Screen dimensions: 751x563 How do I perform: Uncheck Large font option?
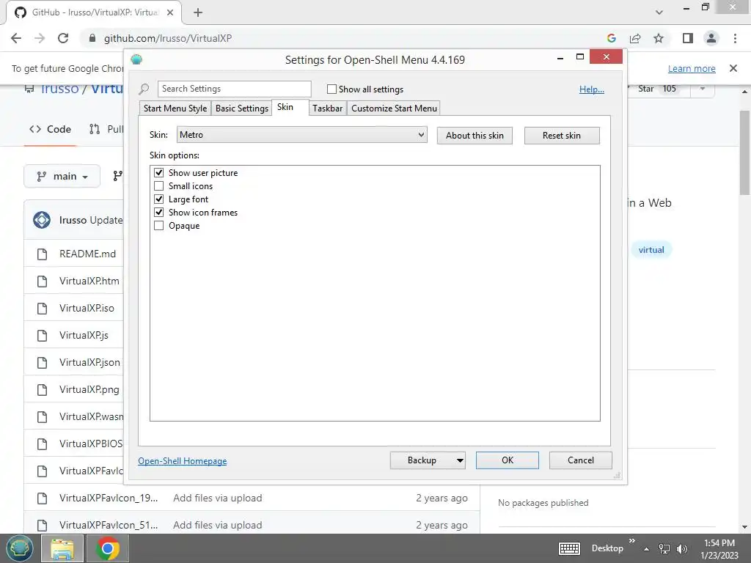[159, 199]
